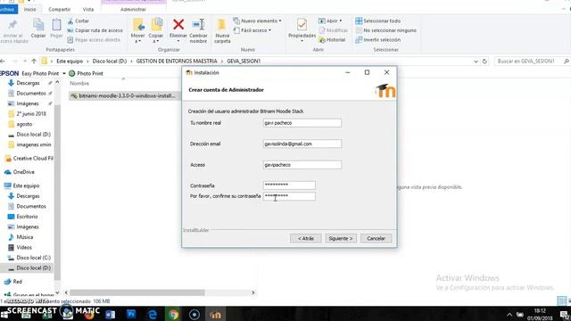
Task: Open the Nuevo elemento dropdown
Action: (x=258, y=21)
